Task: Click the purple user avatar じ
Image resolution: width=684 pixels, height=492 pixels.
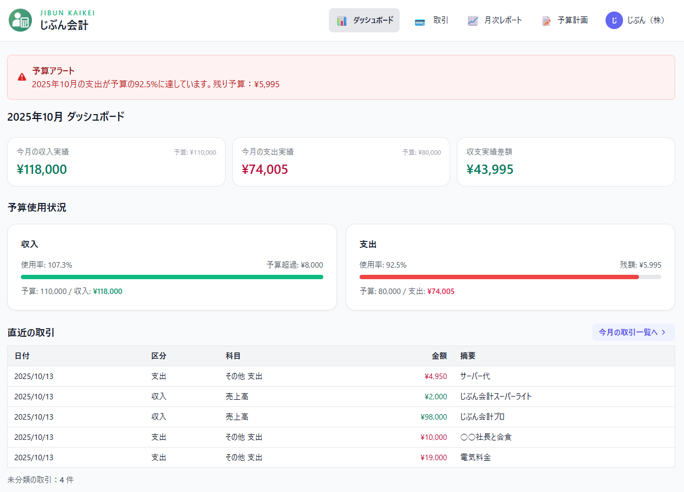Action: [x=614, y=20]
